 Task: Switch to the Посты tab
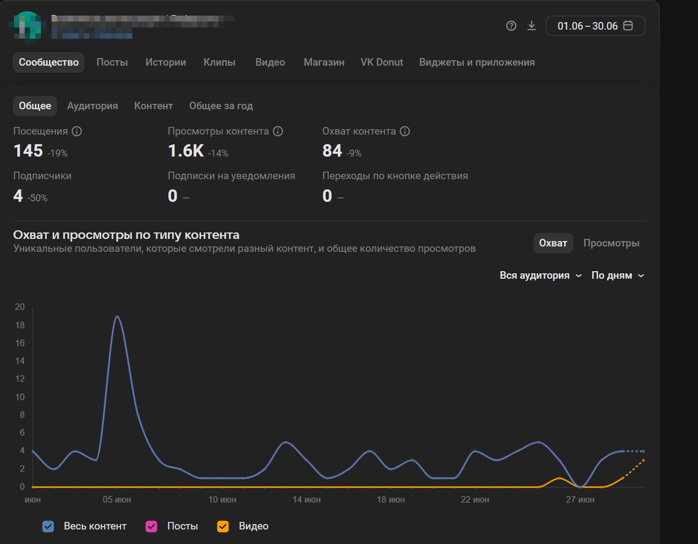[112, 62]
